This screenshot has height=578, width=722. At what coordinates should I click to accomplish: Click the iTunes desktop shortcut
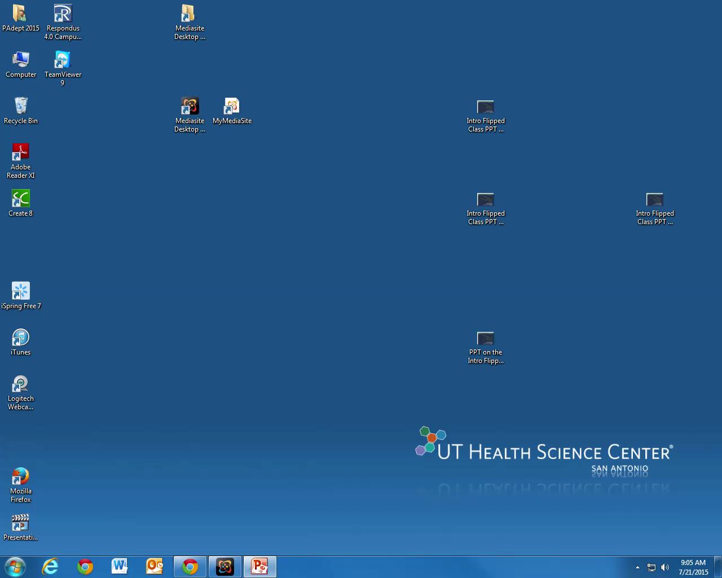pyautogui.click(x=21, y=338)
